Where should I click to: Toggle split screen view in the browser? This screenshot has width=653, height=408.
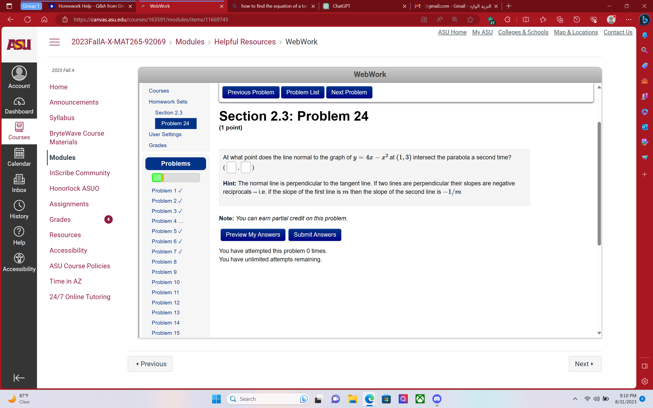point(526,19)
